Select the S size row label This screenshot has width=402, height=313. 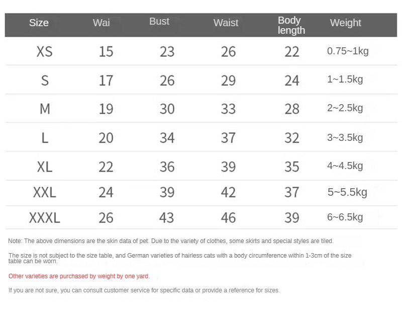click(44, 80)
